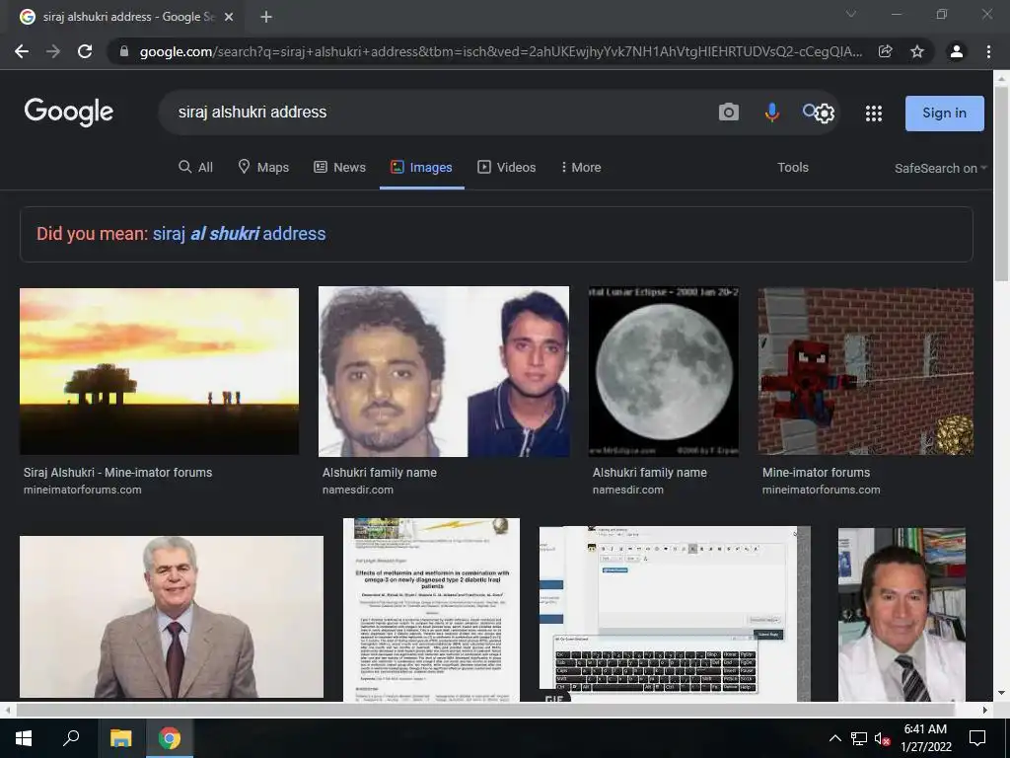Switch to the Videos tab
1010x758 pixels.
point(506,167)
